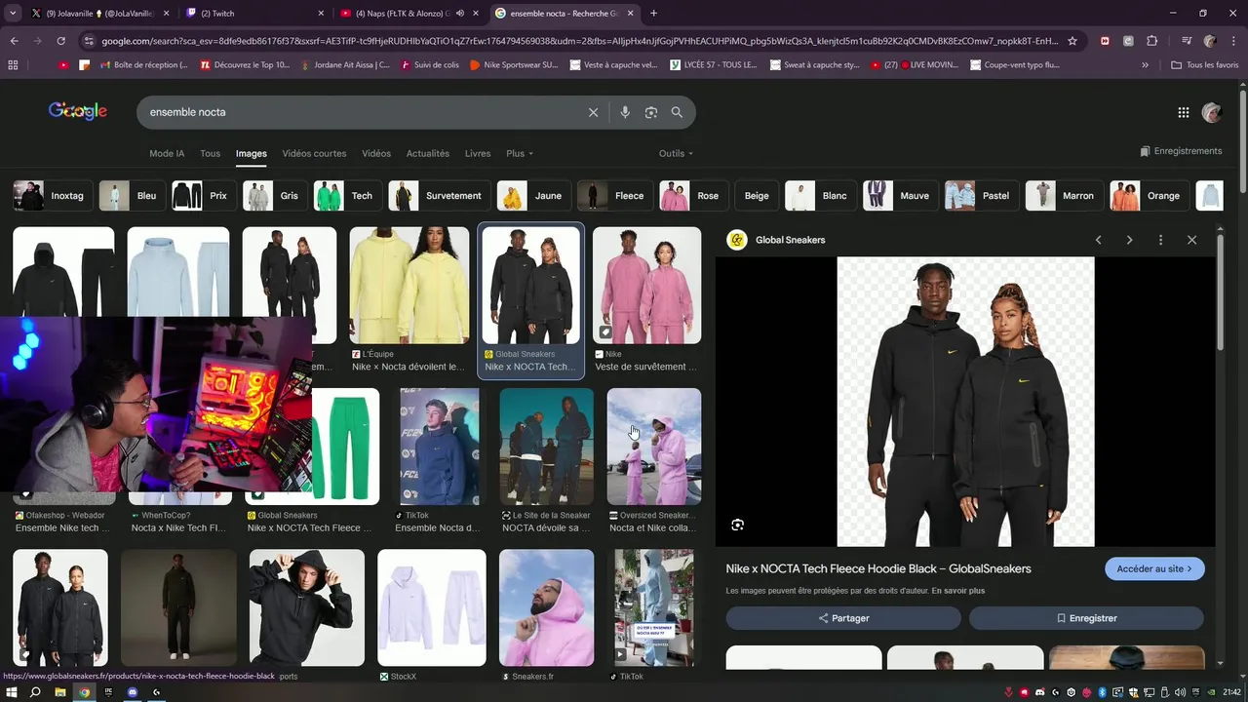Open three-dot options in preview panel
Screen dimensions: 1248x702
1160,240
